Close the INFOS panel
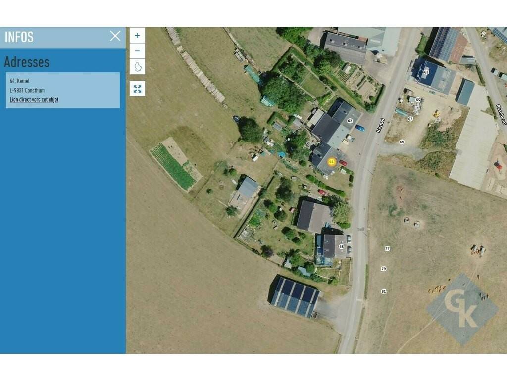Viewport: 507px width, 380px height. [115, 36]
